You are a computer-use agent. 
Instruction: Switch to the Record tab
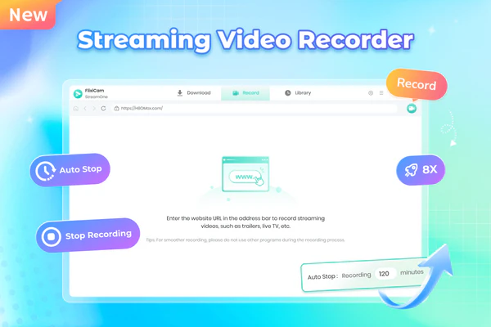[245, 93]
